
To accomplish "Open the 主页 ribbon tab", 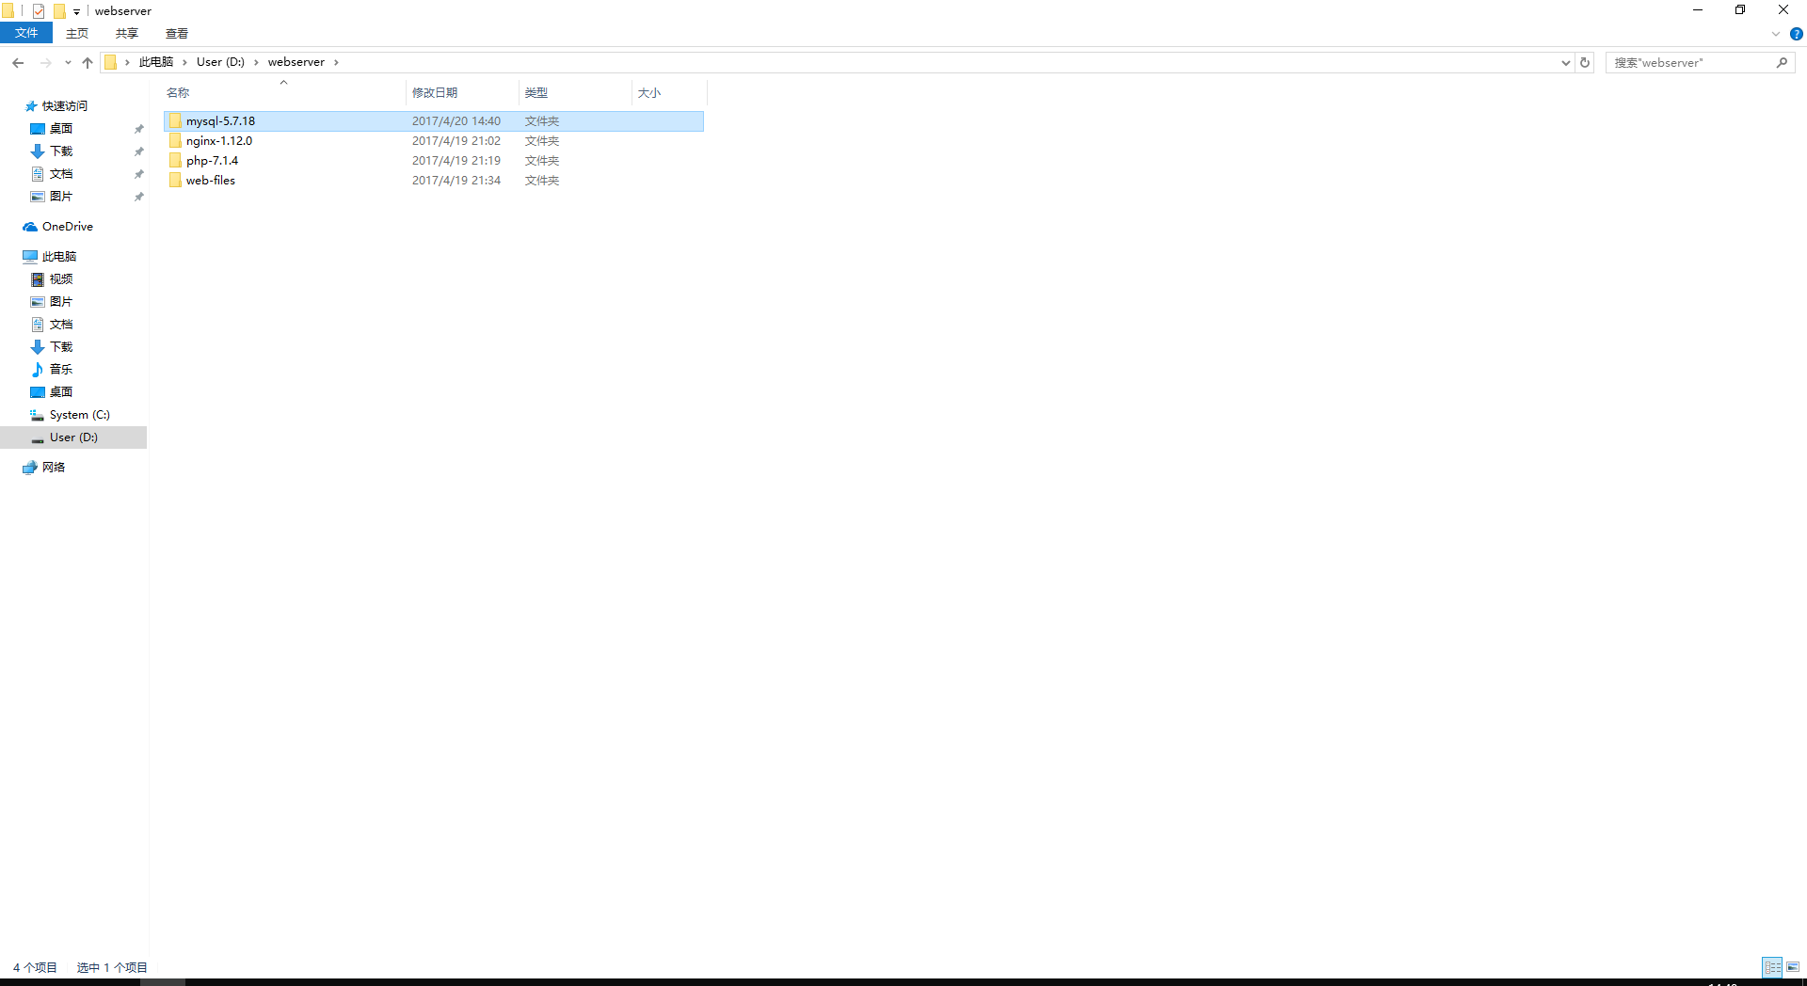I will point(77,33).
